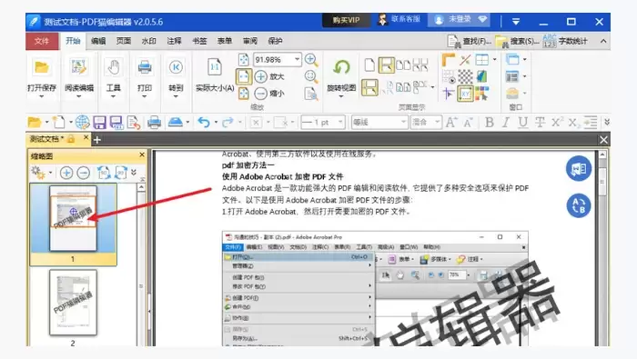
Task: Toggle the highlighted fit-width icon
Action: click(x=244, y=76)
